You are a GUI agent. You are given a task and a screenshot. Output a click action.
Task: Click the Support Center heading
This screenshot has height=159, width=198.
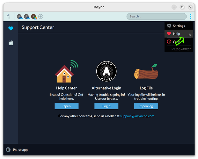pos(38,27)
